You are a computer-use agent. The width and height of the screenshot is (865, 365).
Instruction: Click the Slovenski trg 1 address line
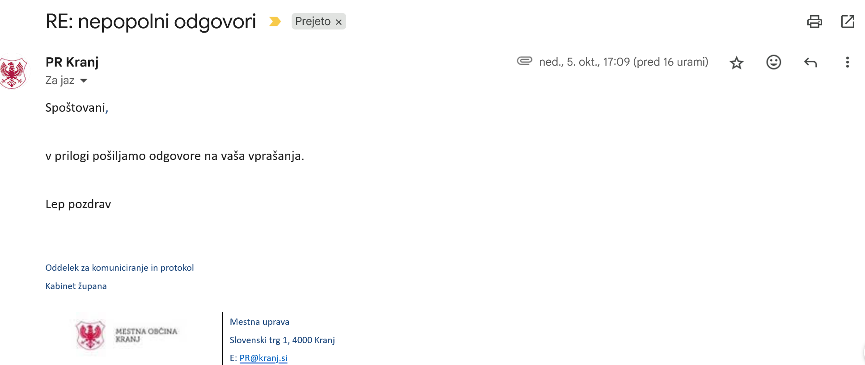[282, 340]
